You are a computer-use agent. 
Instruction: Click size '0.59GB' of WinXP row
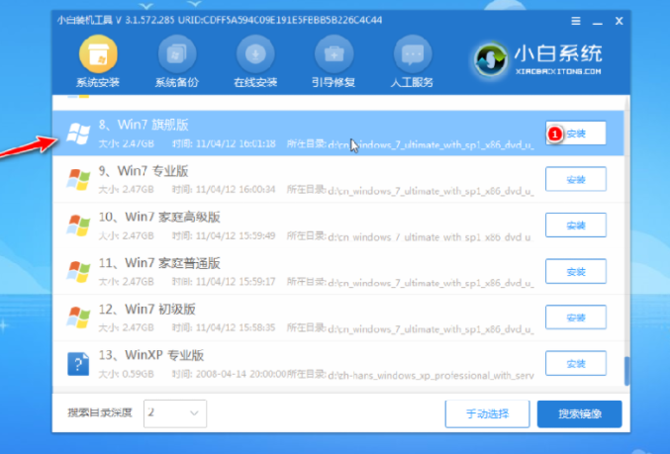[x=138, y=374]
